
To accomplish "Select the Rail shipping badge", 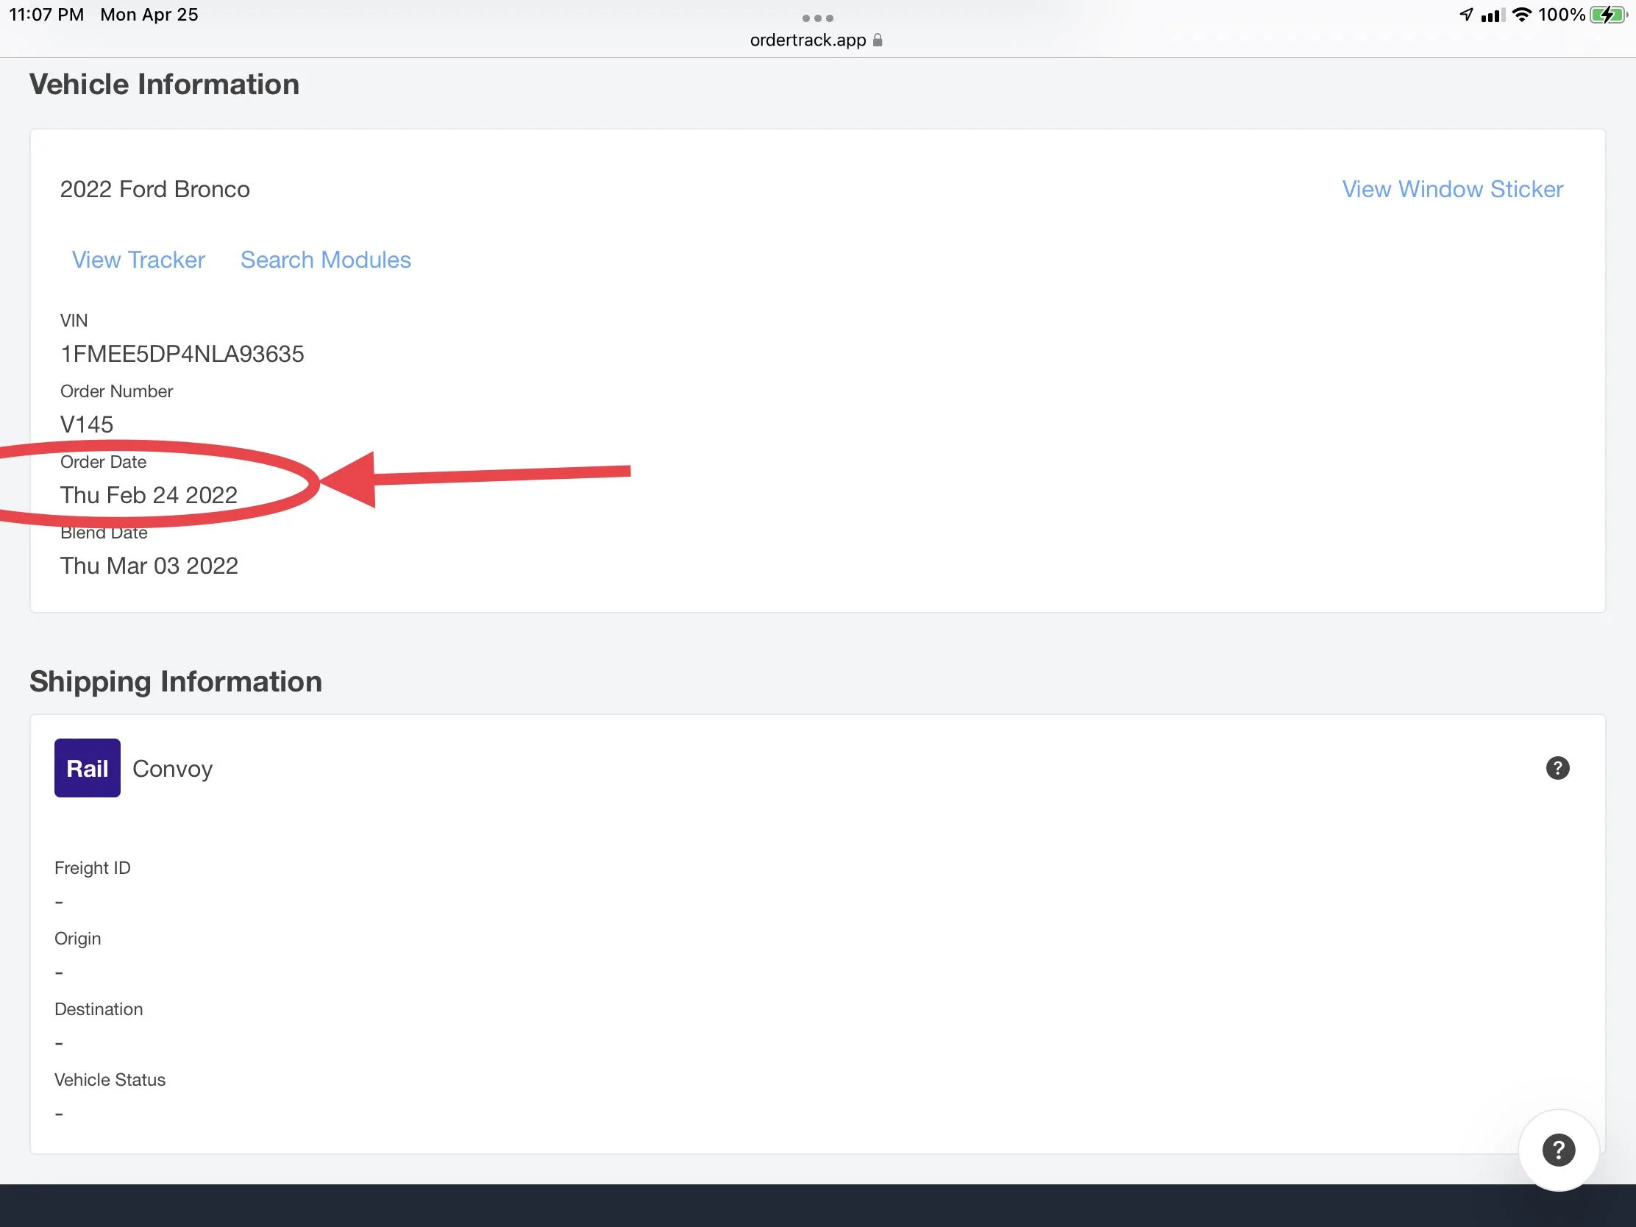I will (88, 768).
